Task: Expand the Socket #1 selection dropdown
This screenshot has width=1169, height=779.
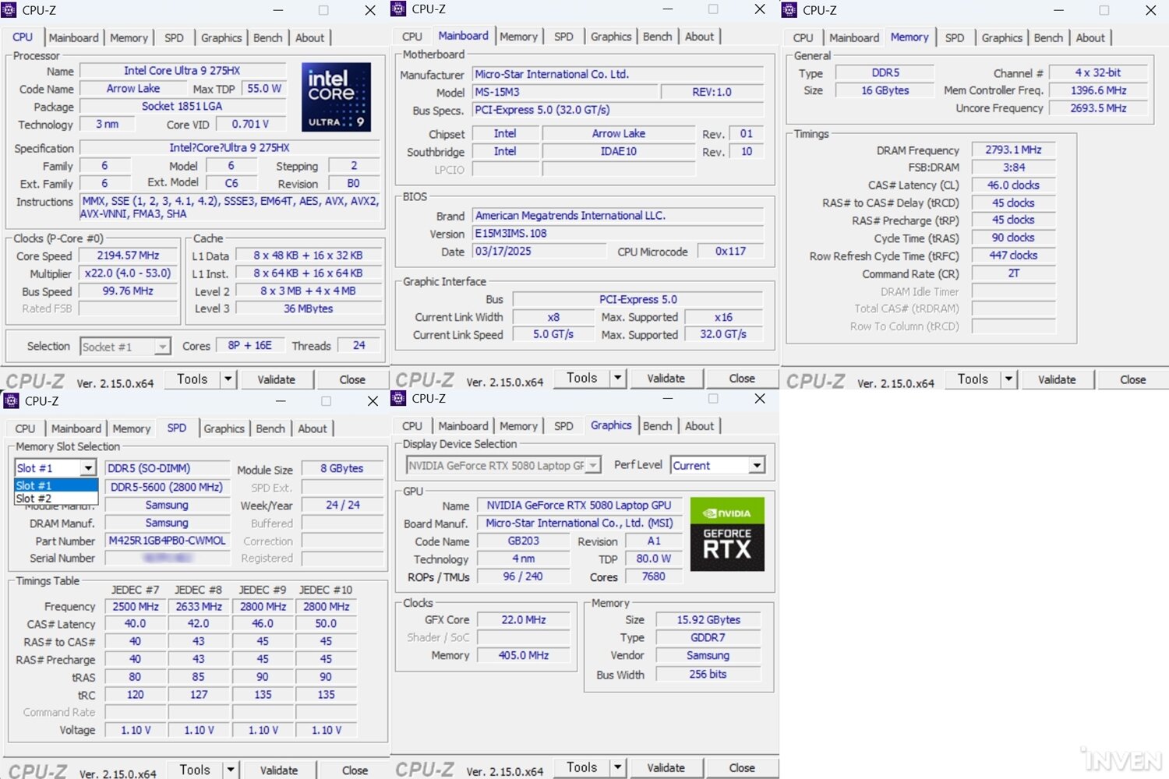Action: [x=163, y=347]
